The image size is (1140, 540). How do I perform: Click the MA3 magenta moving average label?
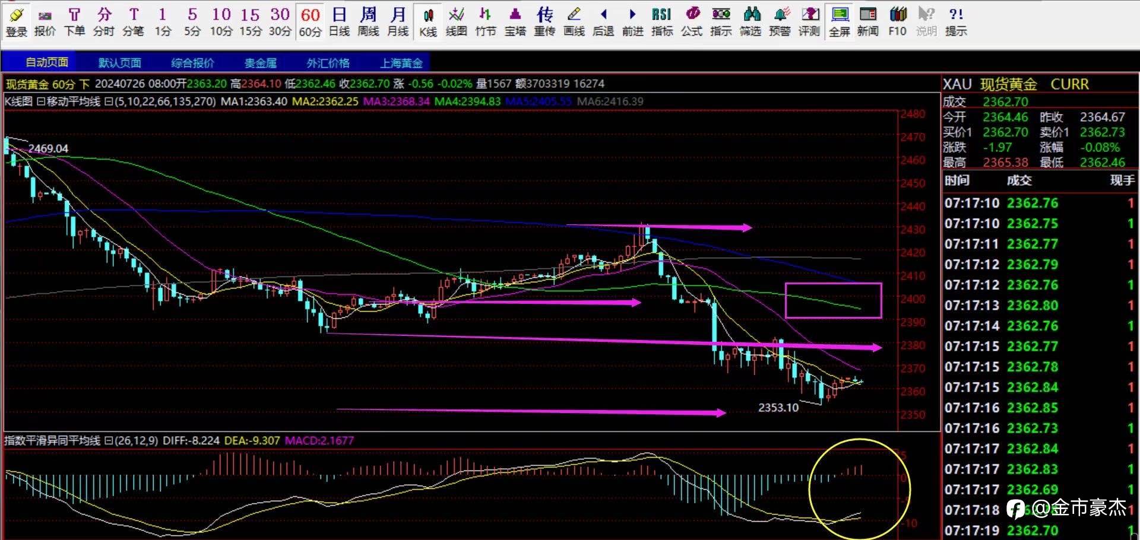point(396,101)
